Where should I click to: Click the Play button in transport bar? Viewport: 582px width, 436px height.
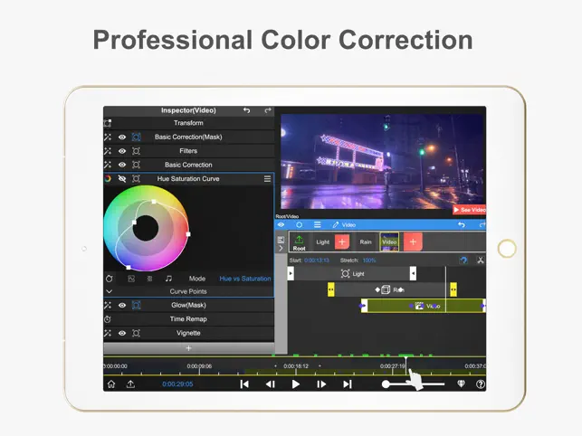pos(295,384)
